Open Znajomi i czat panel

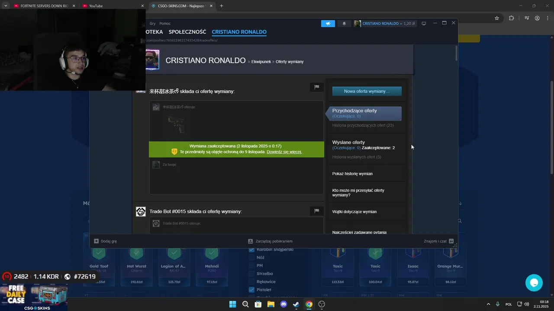coord(438,241)
